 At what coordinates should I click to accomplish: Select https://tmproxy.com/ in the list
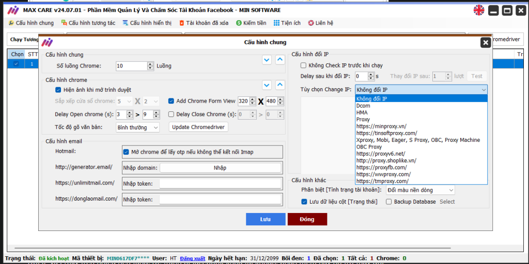point(421,181)
